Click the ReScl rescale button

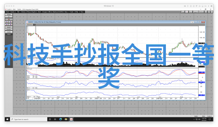[x=9, y=27]
